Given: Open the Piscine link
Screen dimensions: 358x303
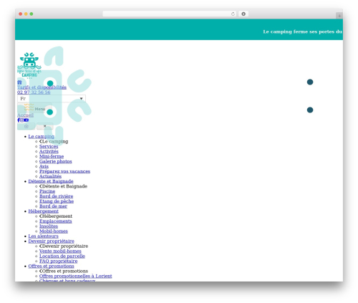Looking at the screenshot, I should (x=47, y=191).
